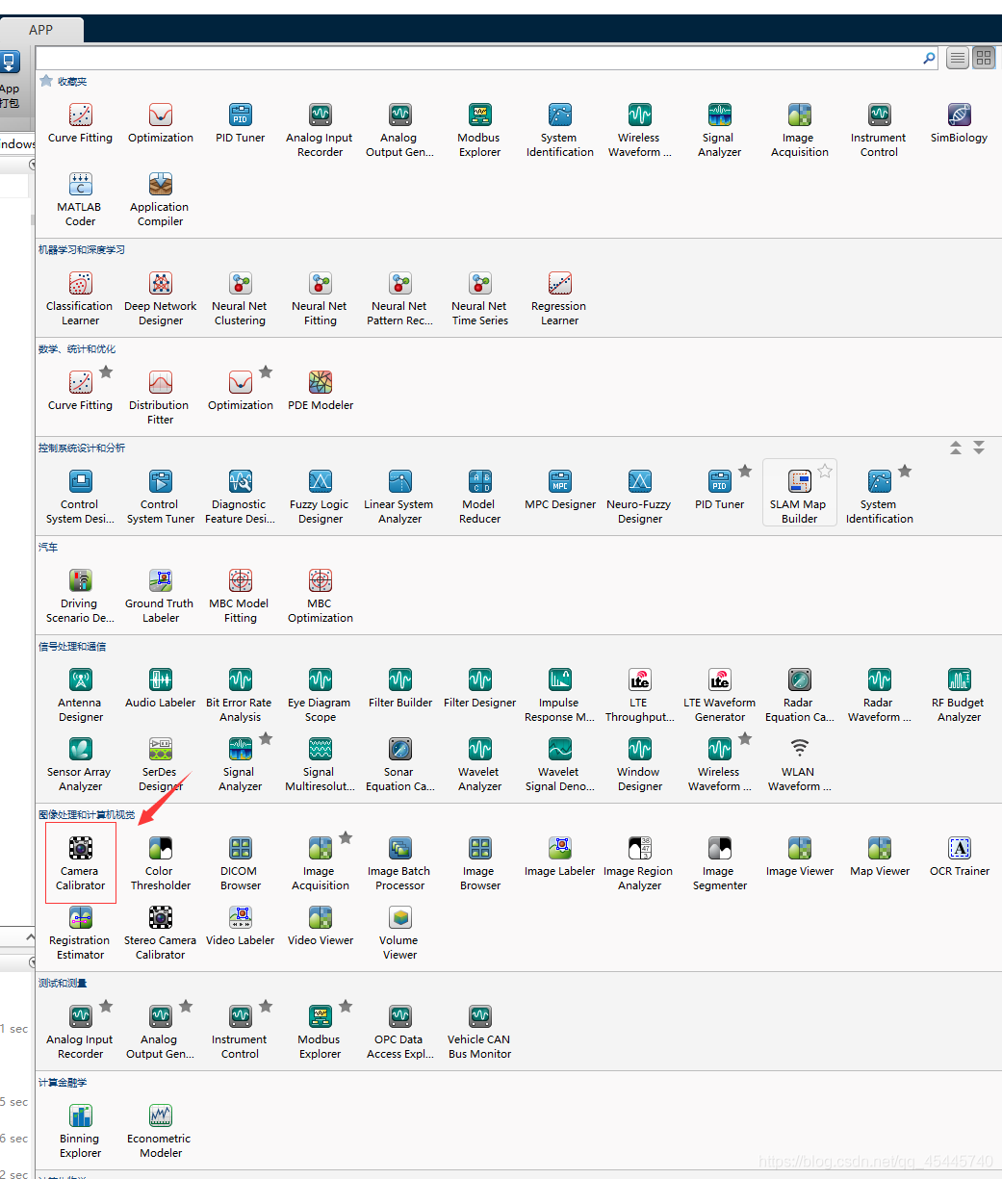Open the Fuzzy Logic Designer app
1002x1179 pixels.
pyautogui.click(x=321, y=496)
